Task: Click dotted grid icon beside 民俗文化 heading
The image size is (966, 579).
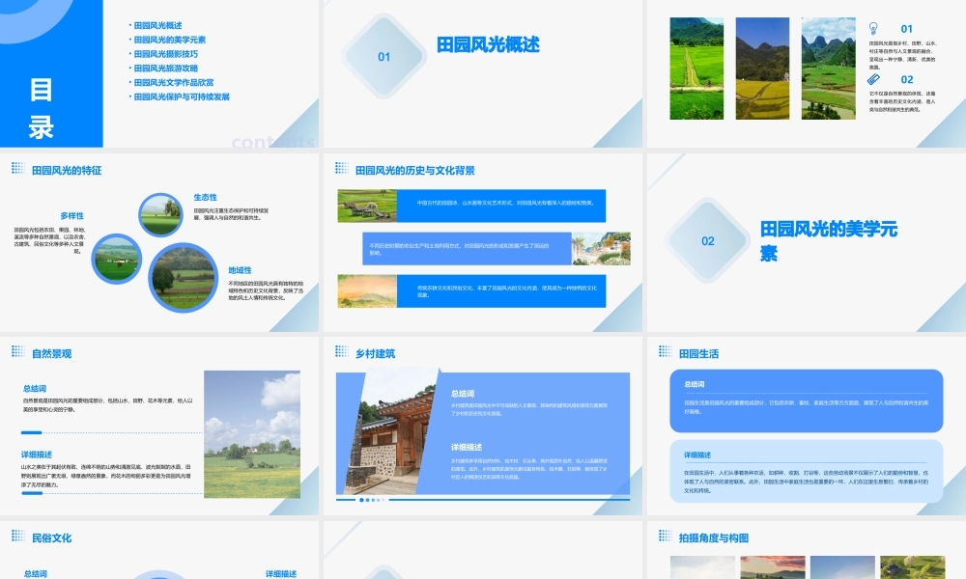Action: tap(17, 536)
